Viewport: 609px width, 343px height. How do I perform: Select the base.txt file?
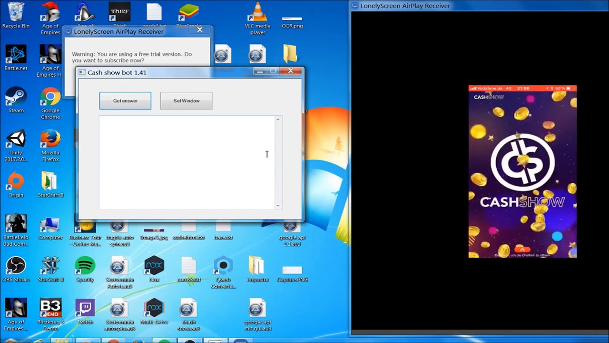click(x=223, y=232)
